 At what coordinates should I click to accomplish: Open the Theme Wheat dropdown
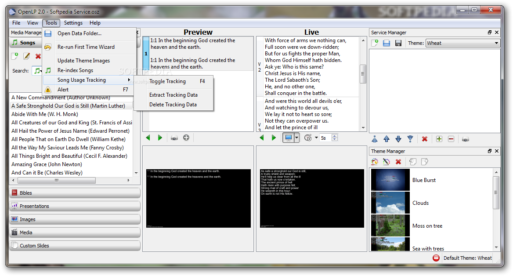point(462,43)
